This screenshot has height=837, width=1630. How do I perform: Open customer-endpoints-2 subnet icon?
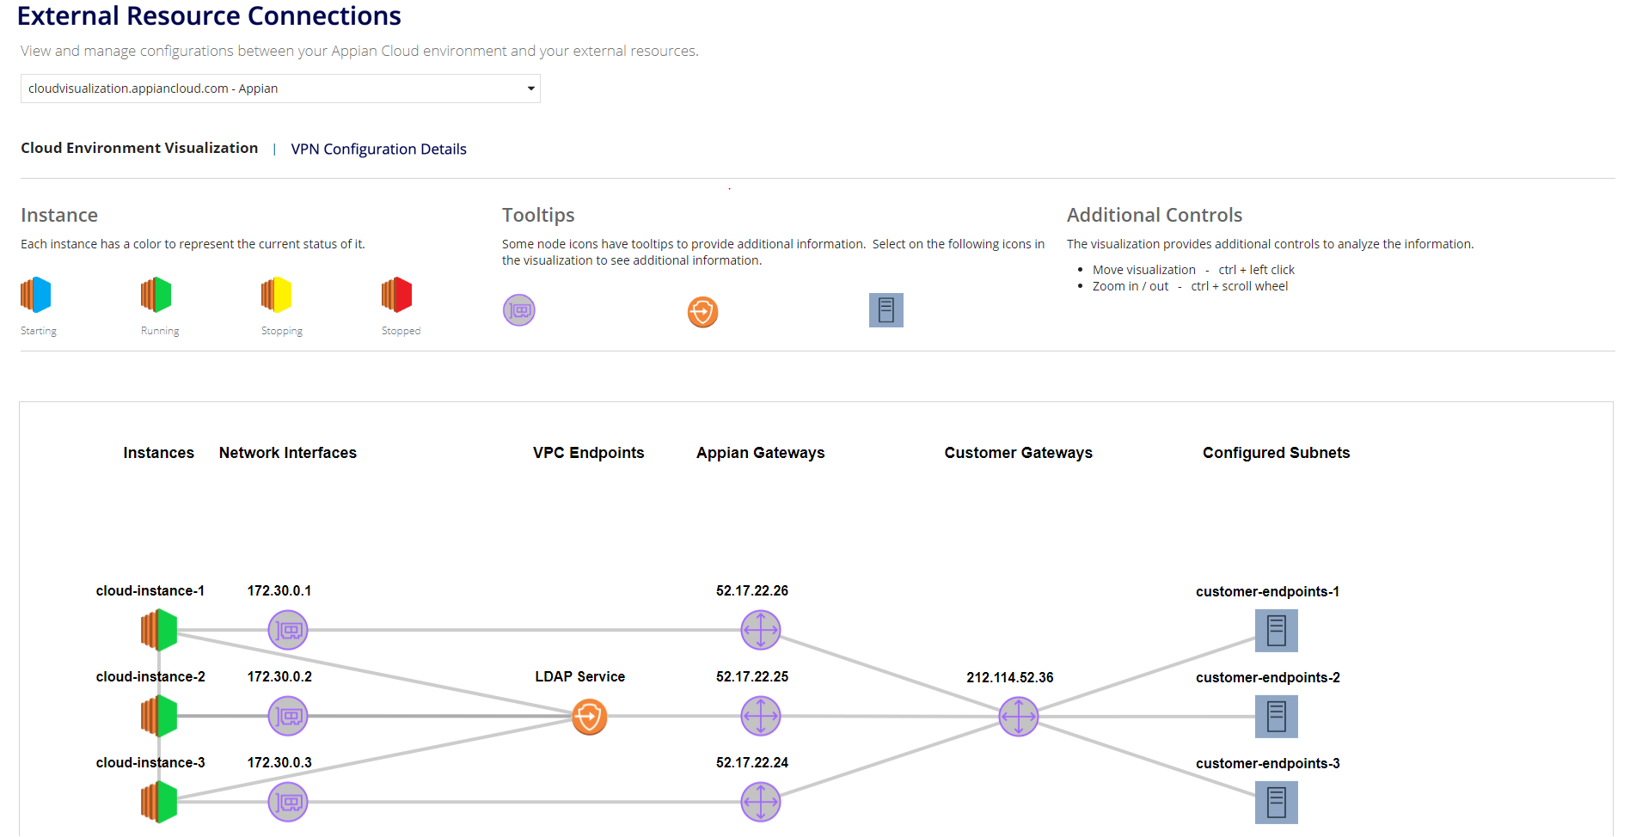[x=1277, y=717]
